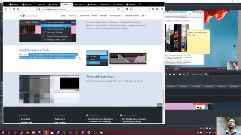Go back in Firefox browser history
The height and width of the screenshot is (135, 241).
(6, 9)
